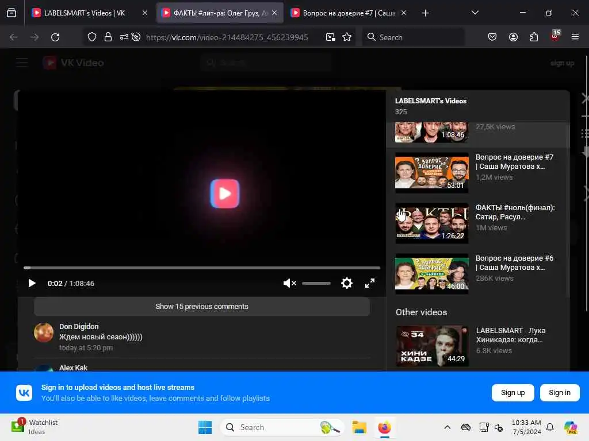Go forward to the next page
Screen dimensions: 589x441
(34, 37)
